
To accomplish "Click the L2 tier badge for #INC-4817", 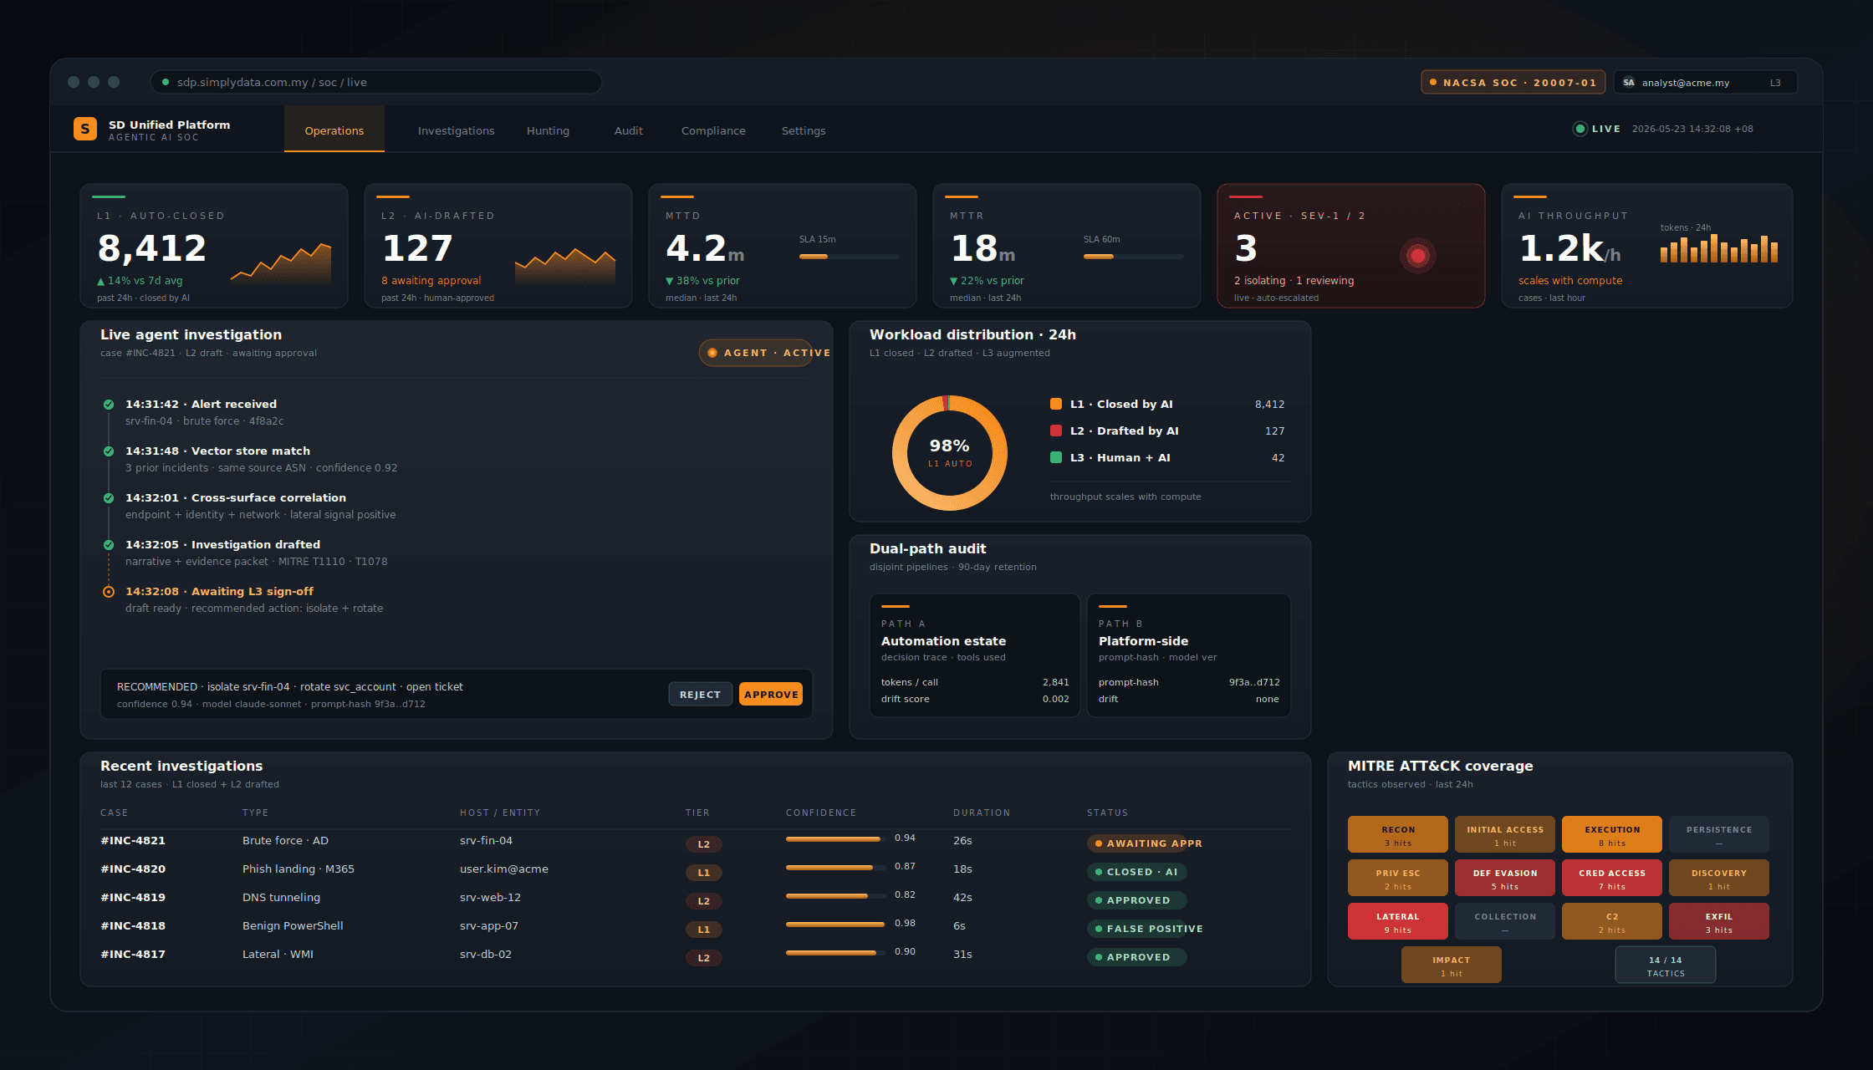I will (704, 958).
